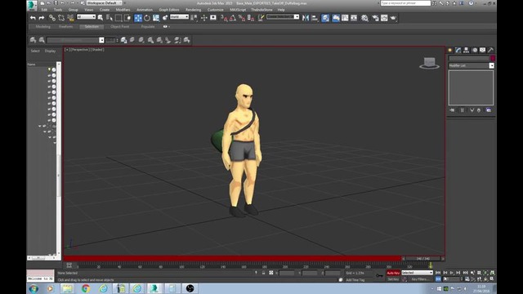Viewport: 523px width, 294px height.
Task: Open the selection filter dropdown
Action: (86, 17)
